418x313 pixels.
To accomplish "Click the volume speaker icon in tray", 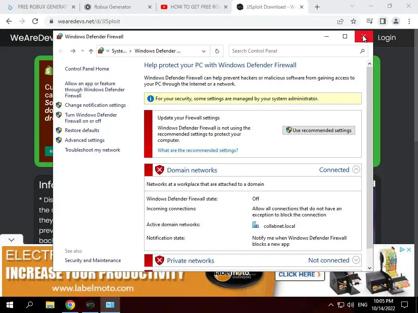I will 351,305.
